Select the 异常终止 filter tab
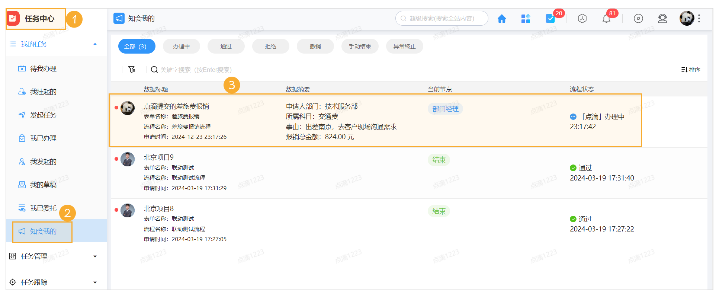 tap(404, 46)
